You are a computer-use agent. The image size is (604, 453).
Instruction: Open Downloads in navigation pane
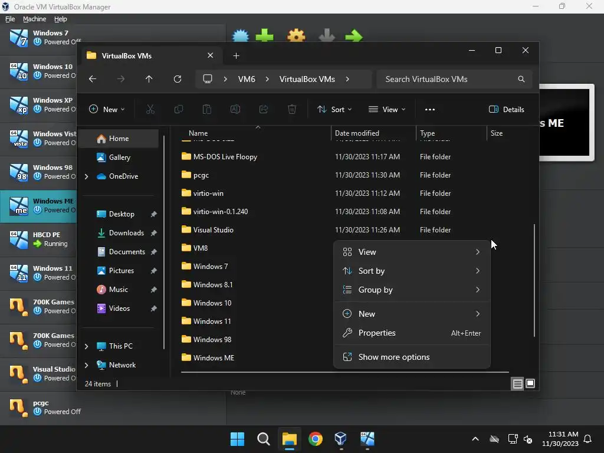pyautogui.click(x=126, y=233)
